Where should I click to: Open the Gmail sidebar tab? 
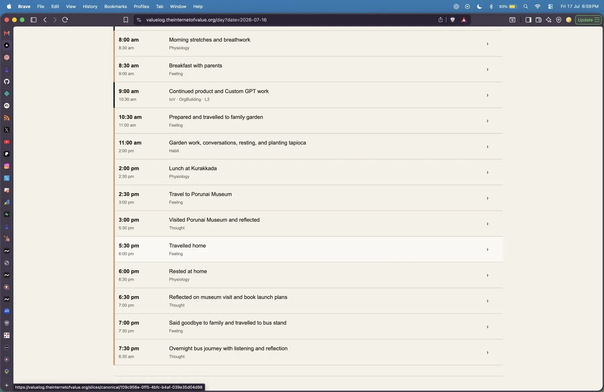click(x=7, y=33)
